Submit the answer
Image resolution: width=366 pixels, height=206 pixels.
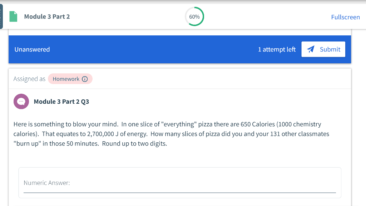click(x=323, y=49)
